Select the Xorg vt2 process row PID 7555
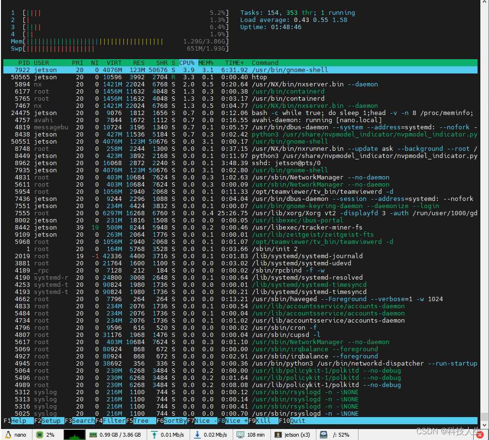Screen dimensions: 489x440 tap(240, 213)
